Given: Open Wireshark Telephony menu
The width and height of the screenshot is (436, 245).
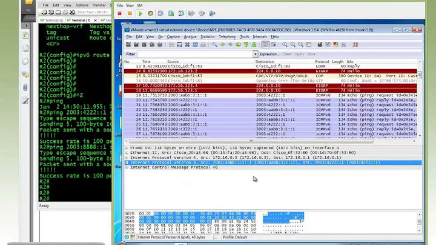Looking at the screenshot, I should (x=227, y=37).
